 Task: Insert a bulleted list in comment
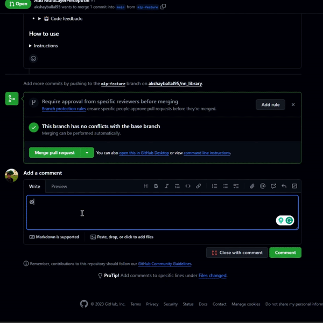tap(225, 186)
